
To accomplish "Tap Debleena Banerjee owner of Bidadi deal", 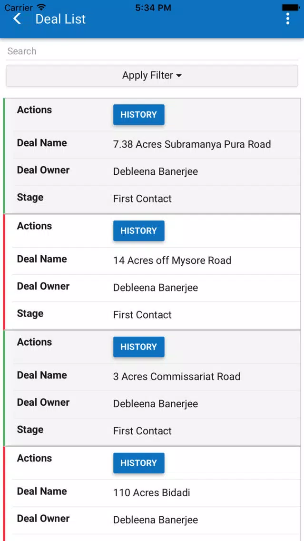I will click(x=156, y=520).
